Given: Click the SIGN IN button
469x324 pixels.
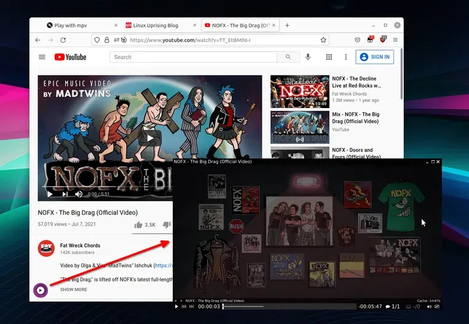Looking at the screenshot, I should [375, 57].
